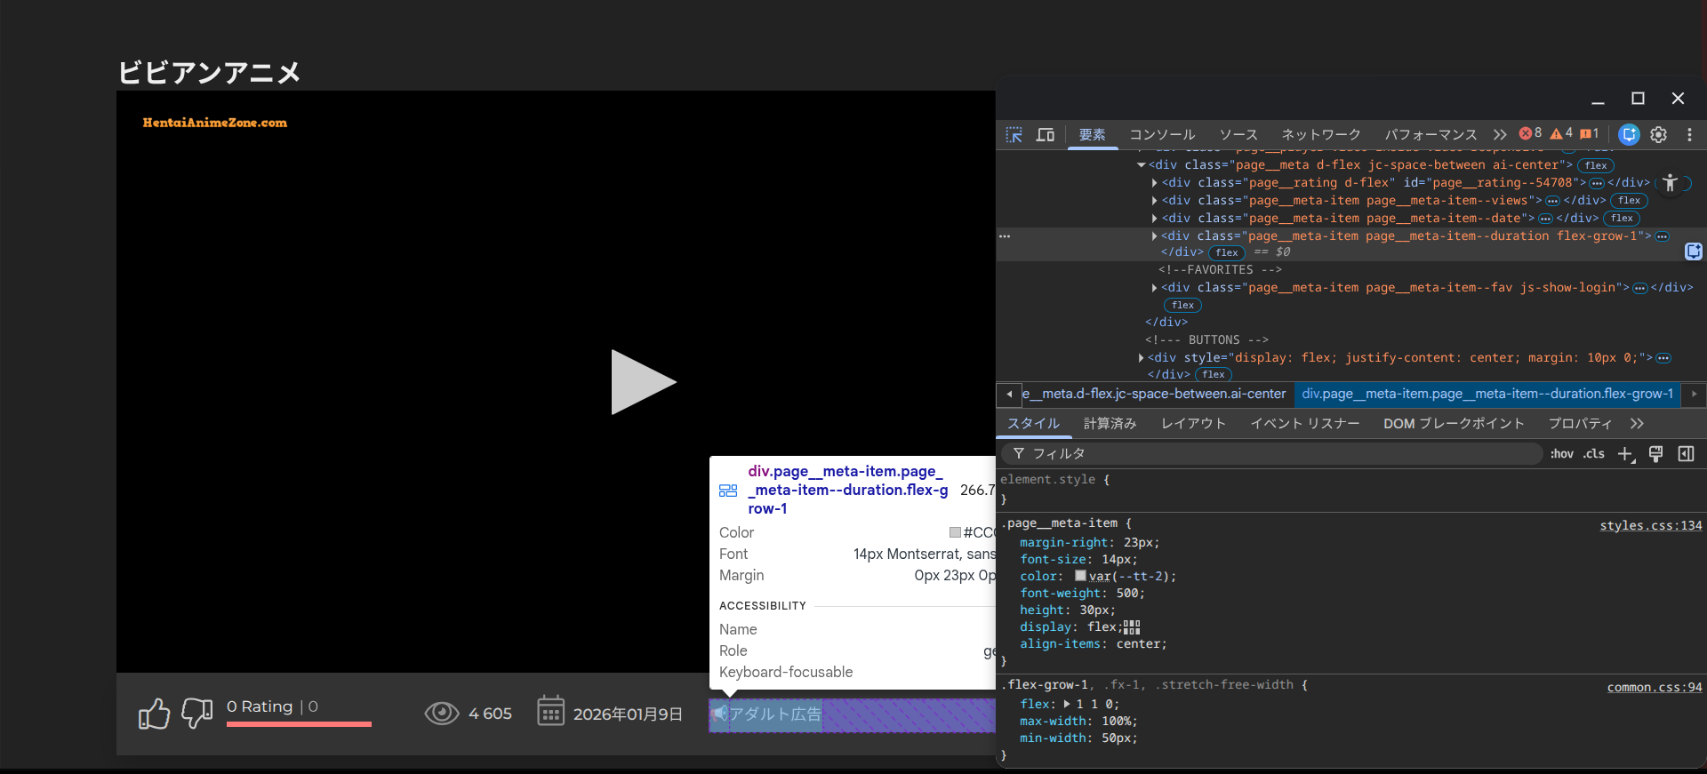Activate the inspect element picker icon
The image size is (1707, 774).
pyautogui.click(x=1014, y=135)
